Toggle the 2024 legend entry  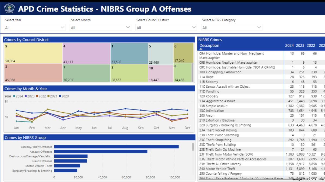tap(18, 96)
